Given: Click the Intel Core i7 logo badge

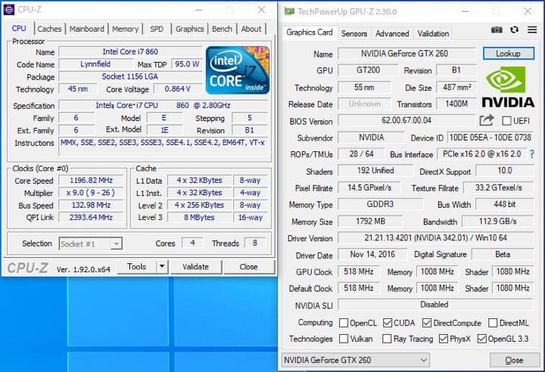Looking at the screenshot, I should coord(238,70).
